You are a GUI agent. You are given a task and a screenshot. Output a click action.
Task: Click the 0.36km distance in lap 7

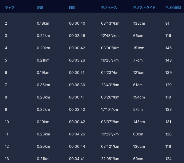pyautogui.click(x=43, y=85)
